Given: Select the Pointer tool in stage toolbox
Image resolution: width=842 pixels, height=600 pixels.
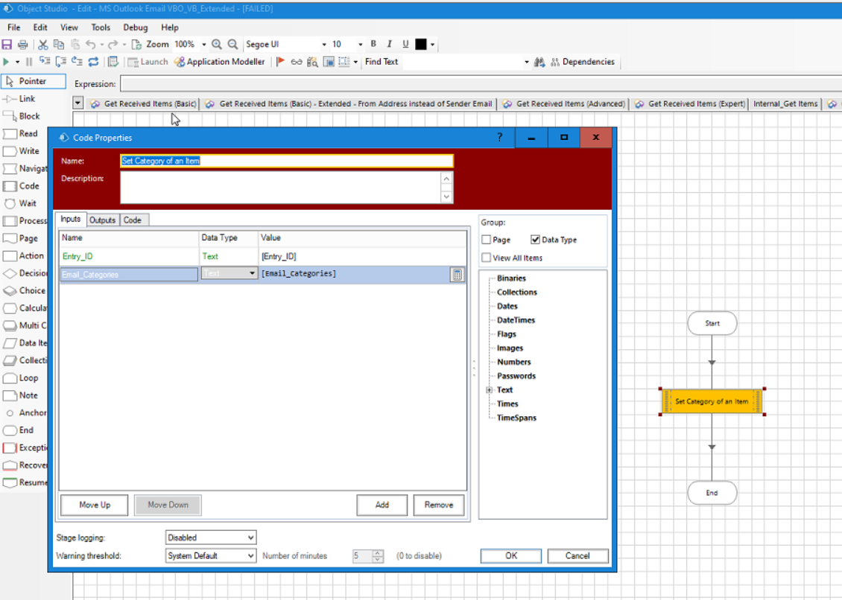Looking at the screenshot, I should (34, 80).
